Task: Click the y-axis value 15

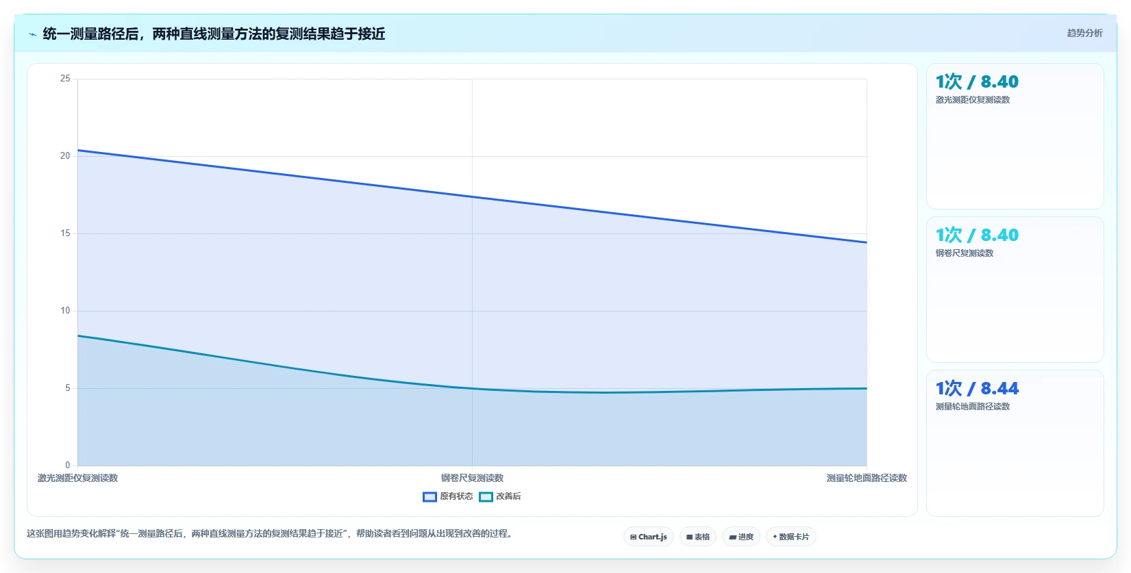Action: point(65,233)
